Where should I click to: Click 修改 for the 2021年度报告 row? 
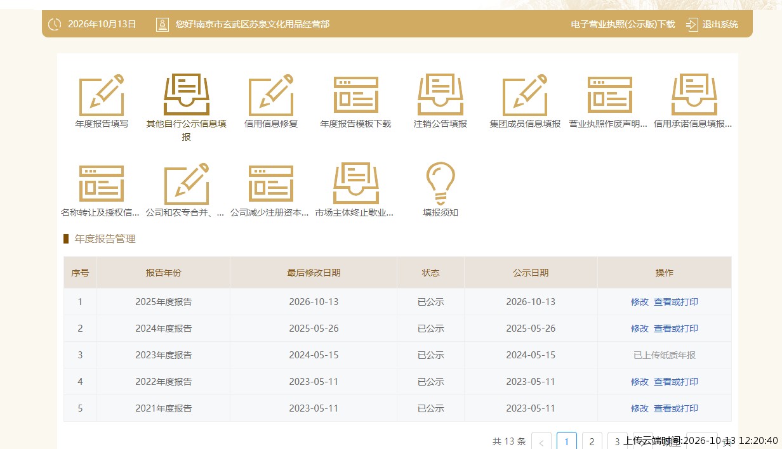click(640, 409)
